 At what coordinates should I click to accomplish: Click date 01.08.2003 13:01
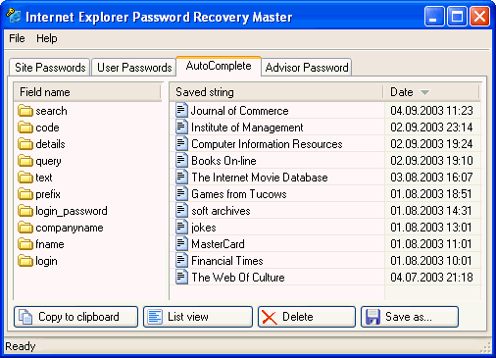[x=431, y=228]
